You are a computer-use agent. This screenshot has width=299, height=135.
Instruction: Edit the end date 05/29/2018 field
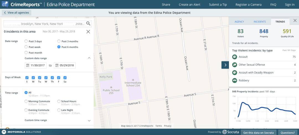point(65,65)
